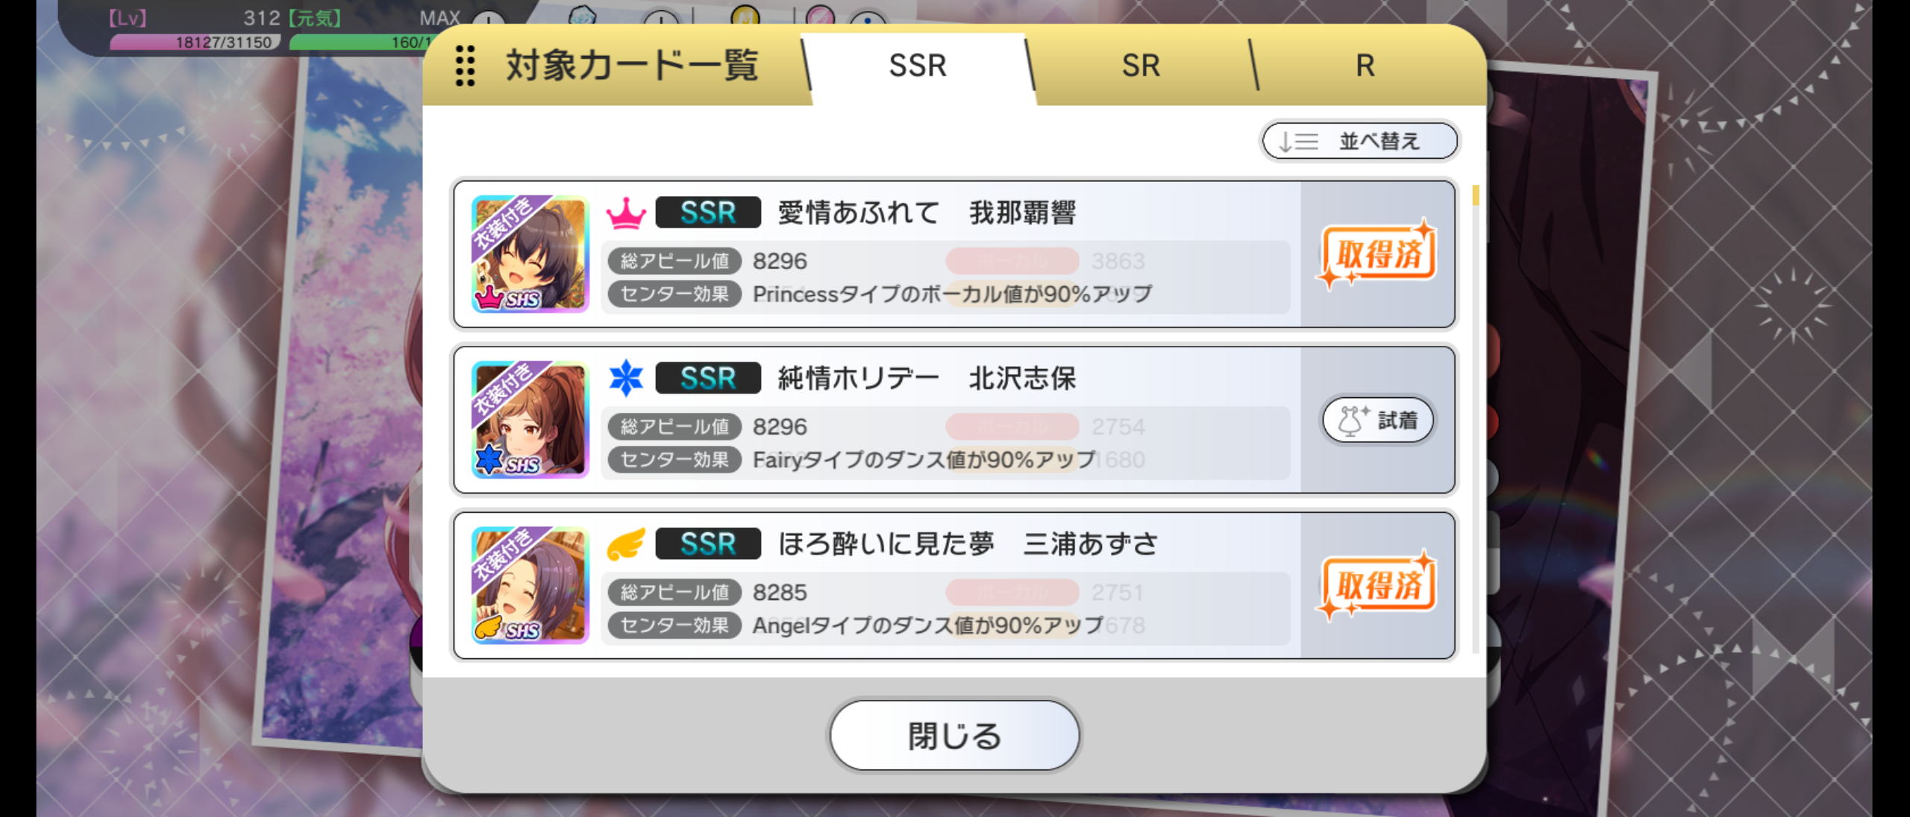This screenshot has width=1910, height=817.
Task: Click the dotted grip icon beside 対象カード一覧
Action: pos(465,66)
